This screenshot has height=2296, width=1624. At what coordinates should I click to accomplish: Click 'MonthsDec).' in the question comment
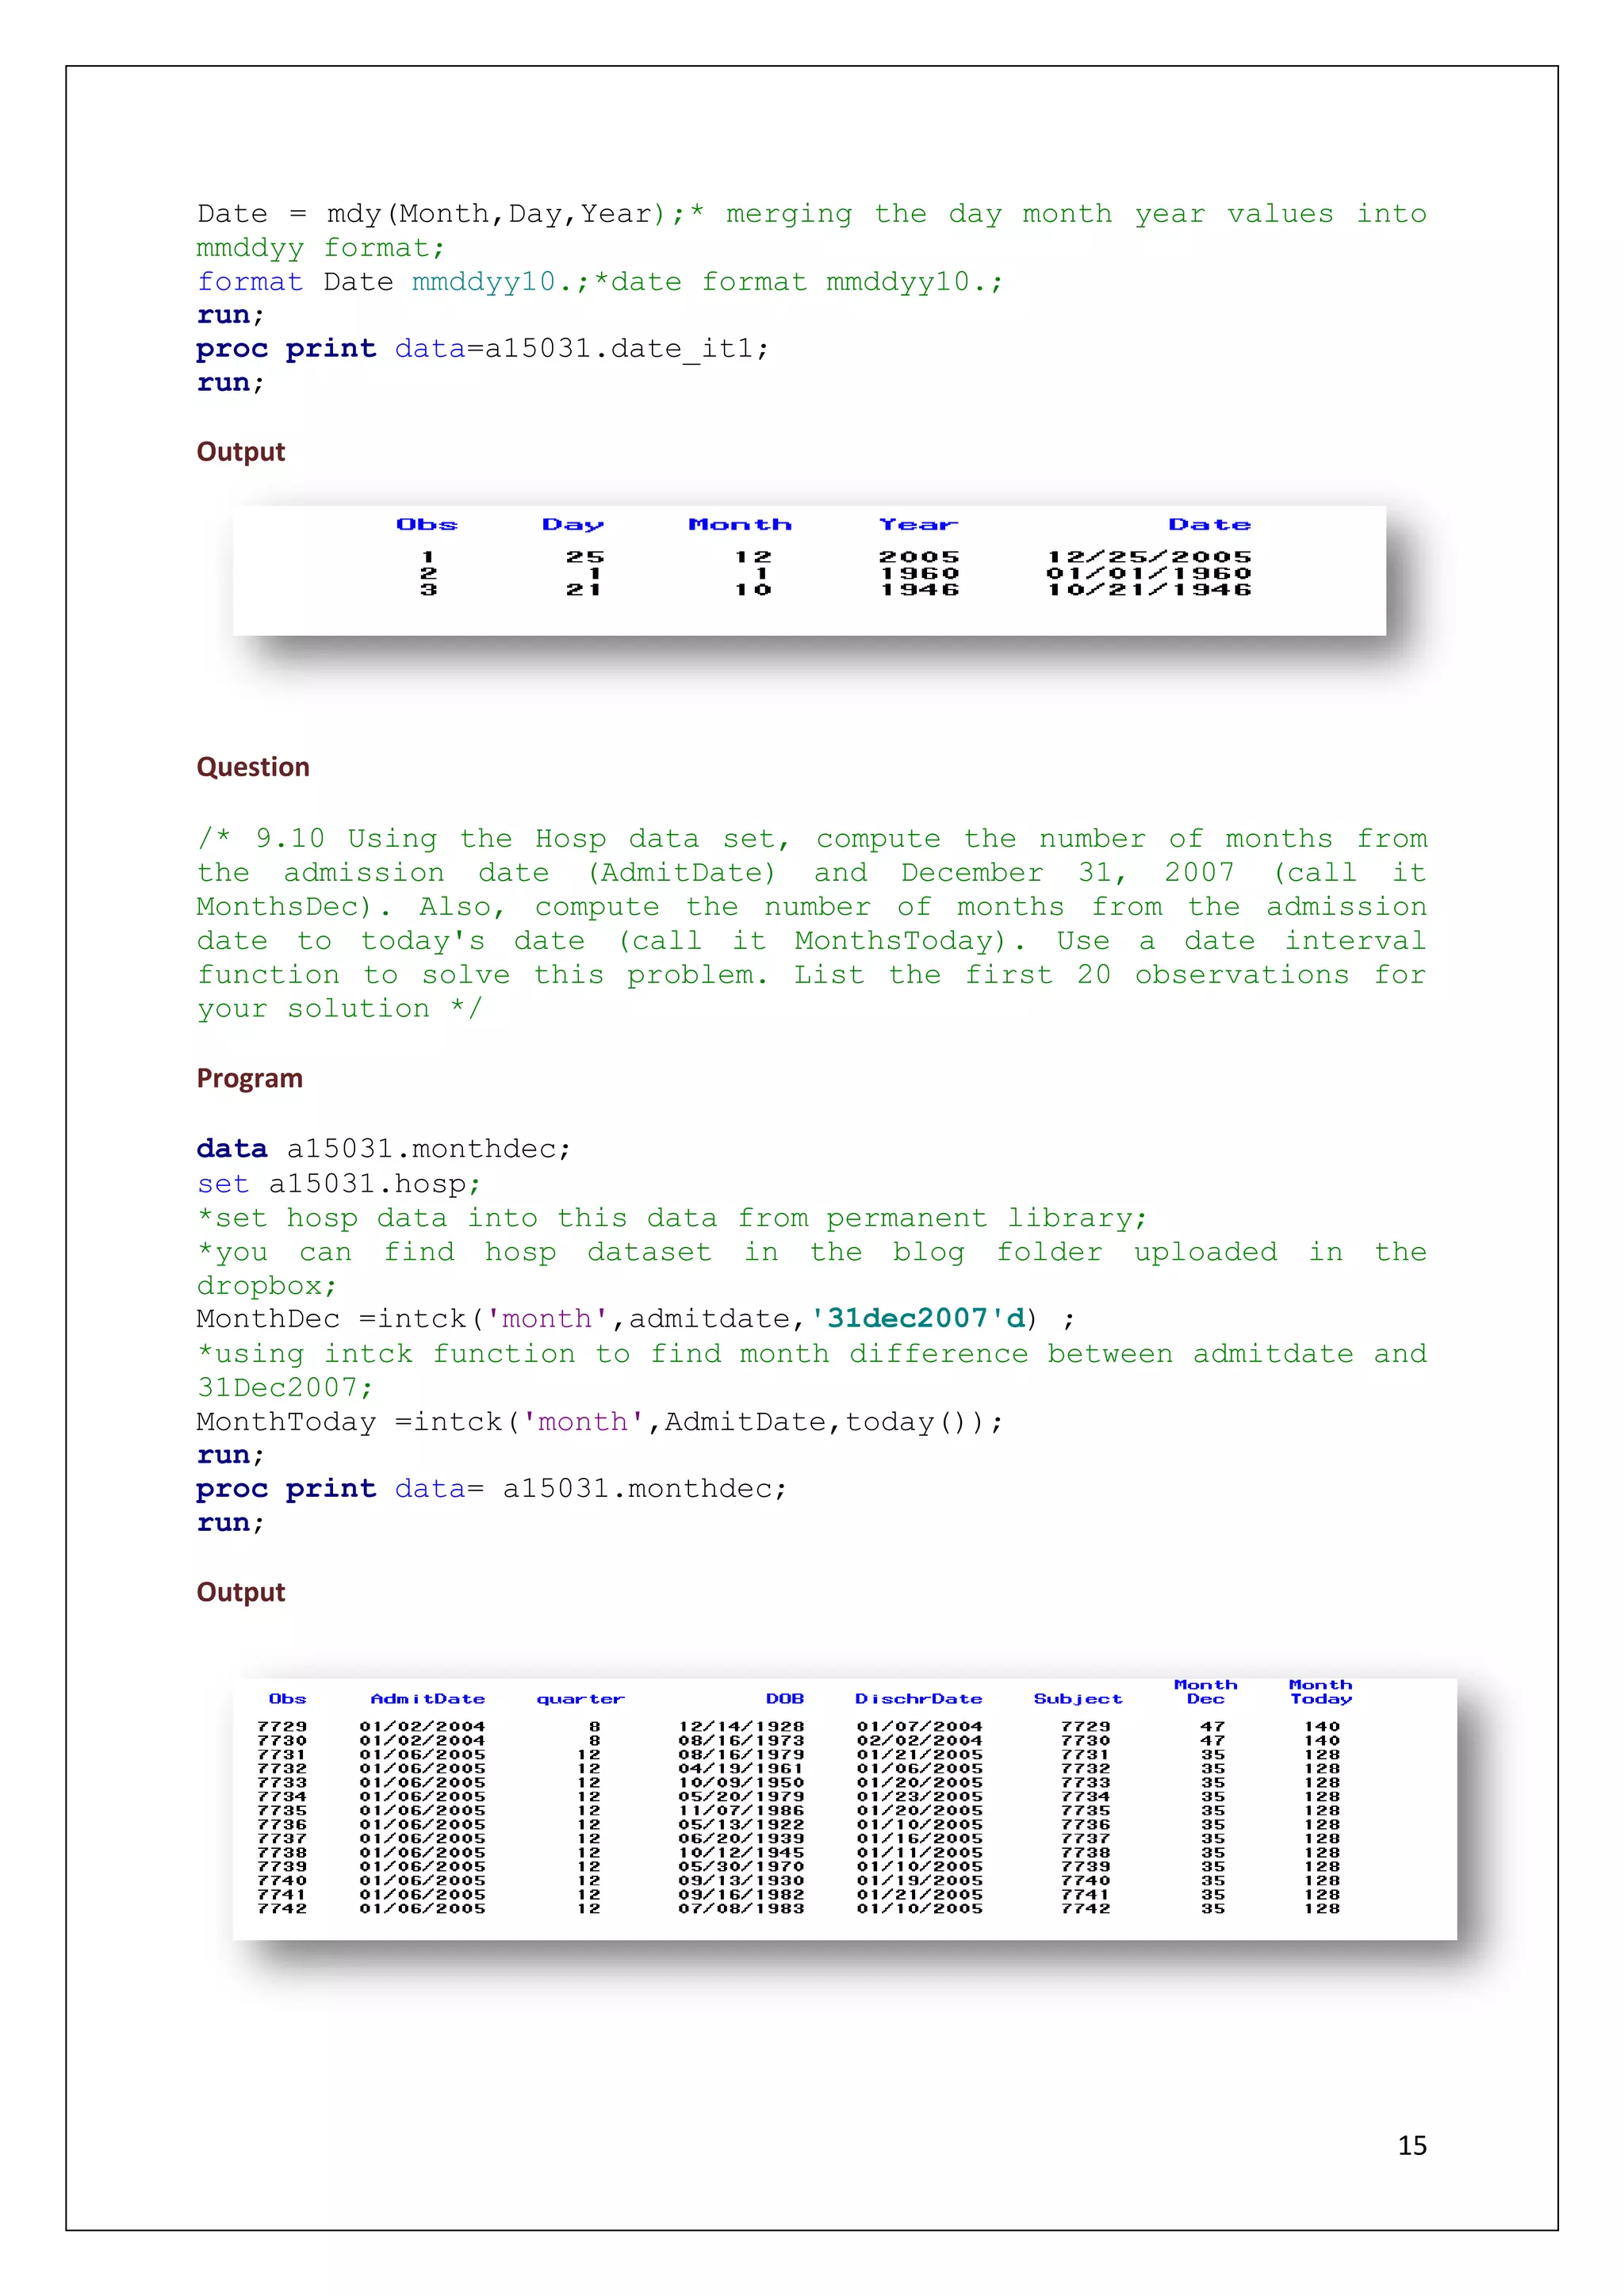click(x=294, y=907)
